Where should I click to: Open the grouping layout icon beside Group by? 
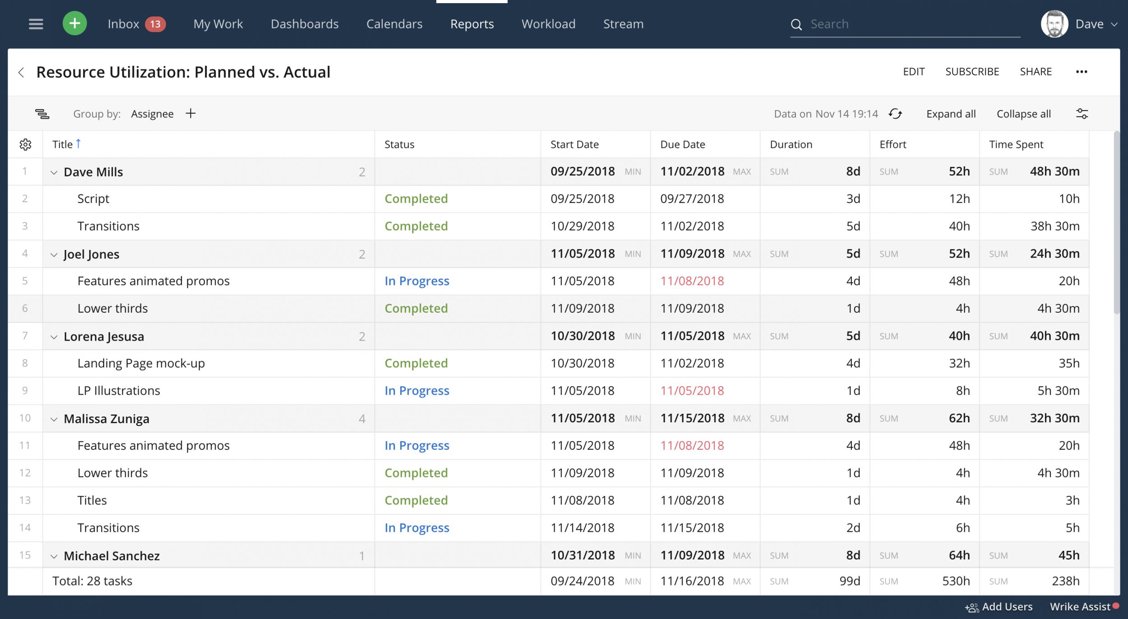point(43,114)
